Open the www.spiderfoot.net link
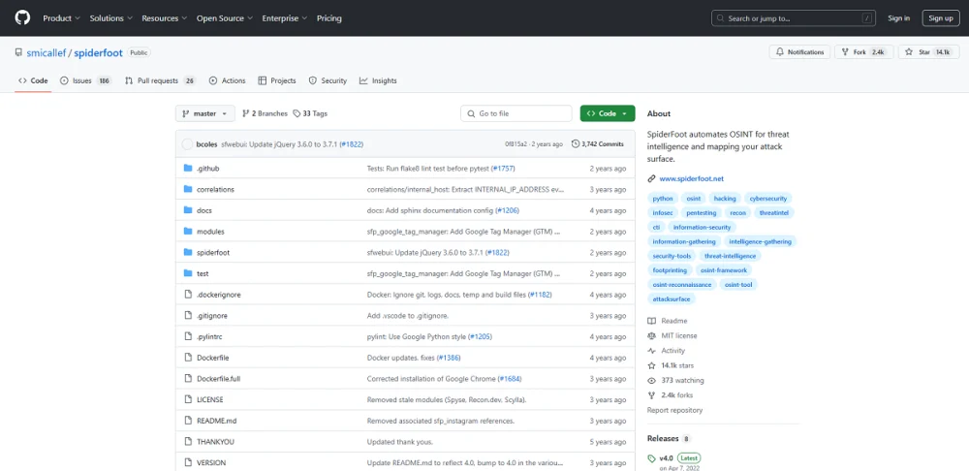Screen dimensions: 969x471 (691, 178)
